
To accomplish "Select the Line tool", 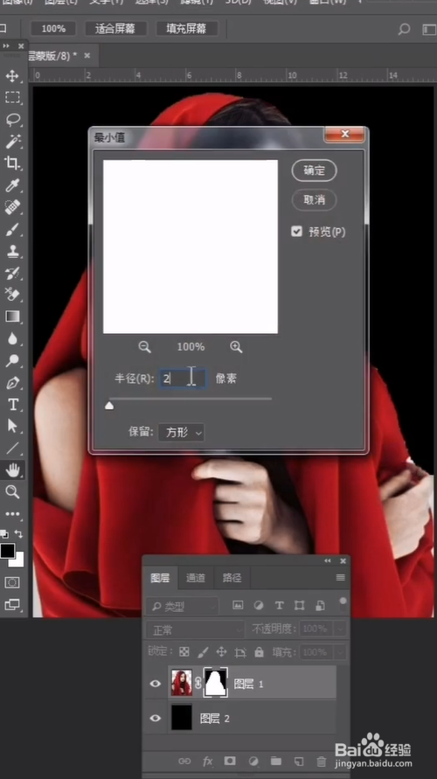I will tap(12, 449).
